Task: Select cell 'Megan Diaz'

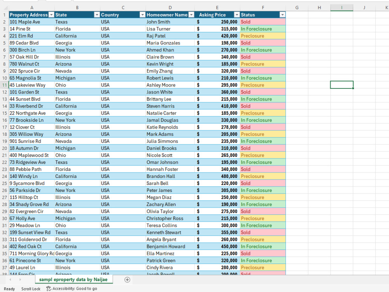Action: (170, 197)
